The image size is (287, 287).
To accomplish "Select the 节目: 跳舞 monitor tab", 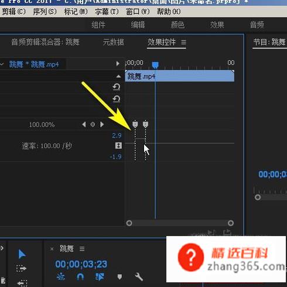I will [269, 42].
